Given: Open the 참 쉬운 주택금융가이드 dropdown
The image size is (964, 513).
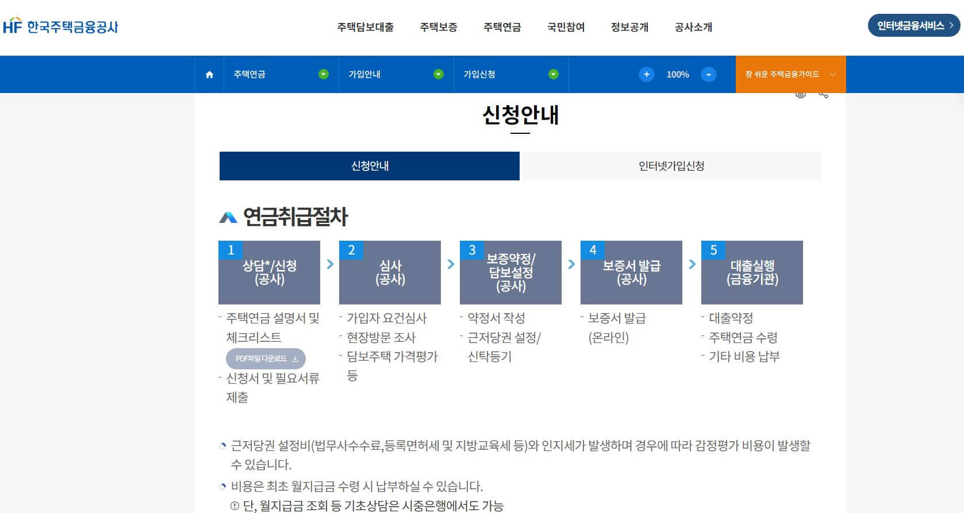Looking at the screenshot, I should pyautogui.click(x=790, y=74).
